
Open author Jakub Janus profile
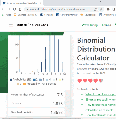tap(96, 64)
